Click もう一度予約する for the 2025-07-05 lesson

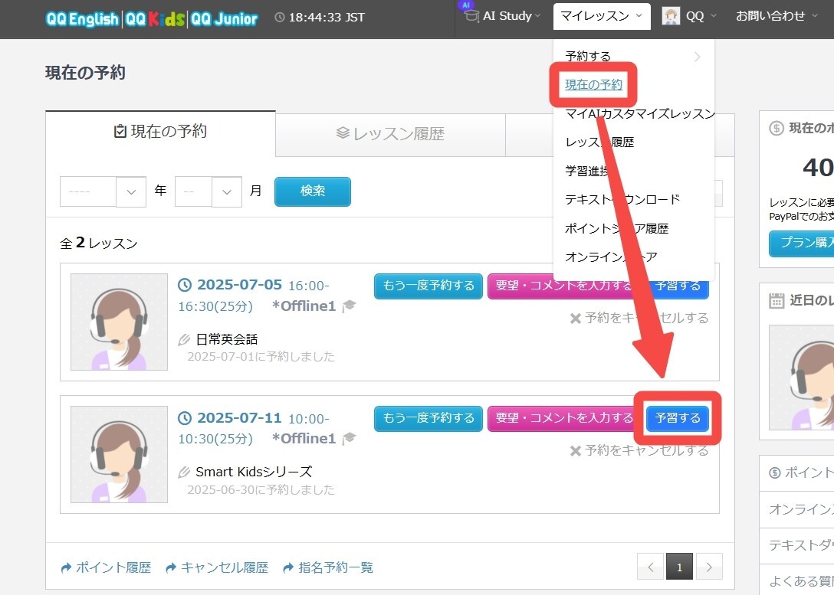pyautogui.click(x=428, y=286)
